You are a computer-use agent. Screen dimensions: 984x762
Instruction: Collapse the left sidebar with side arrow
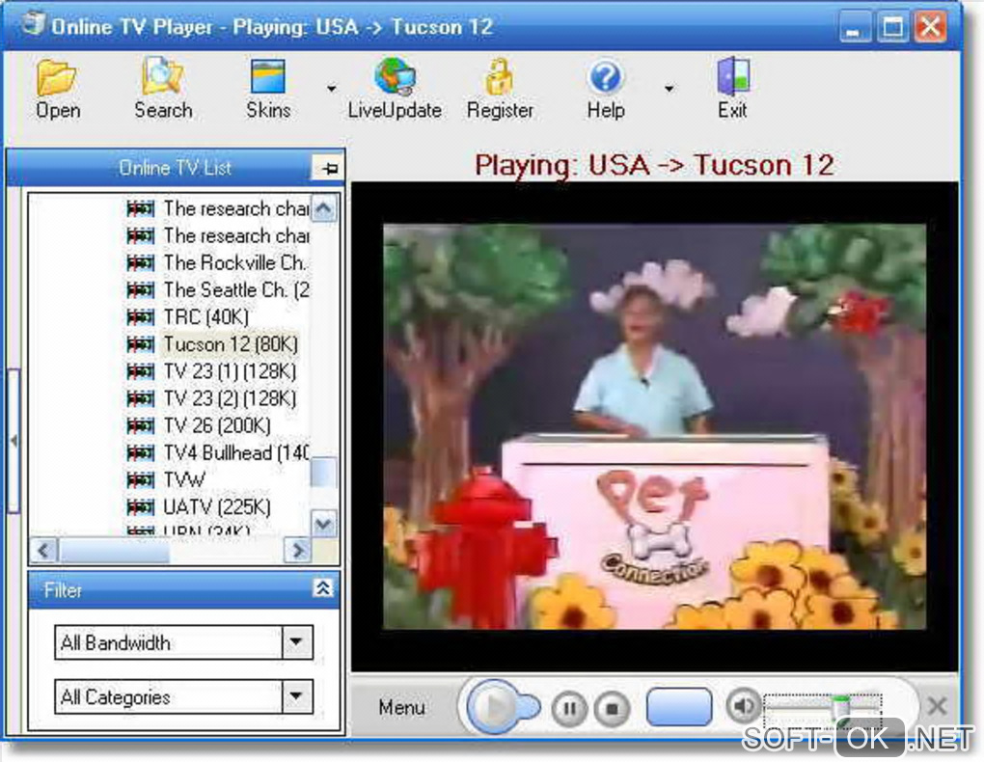tap(14, 441)
